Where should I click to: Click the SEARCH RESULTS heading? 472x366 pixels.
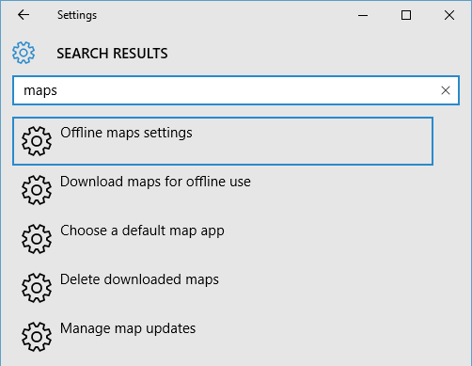click(x=112, y=54)
